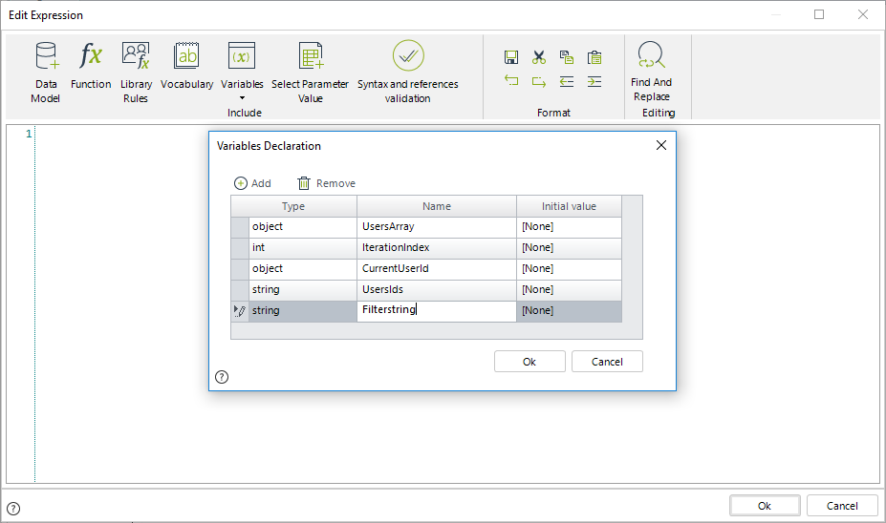Click the Redo arrow icon
This screenshot has width=886, height=523.
539,82
